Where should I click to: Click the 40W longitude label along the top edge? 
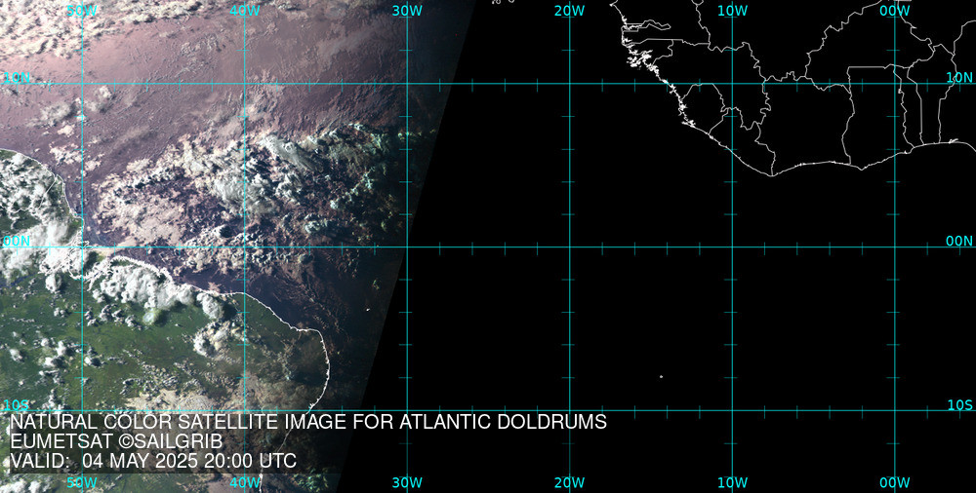(245, 11)
